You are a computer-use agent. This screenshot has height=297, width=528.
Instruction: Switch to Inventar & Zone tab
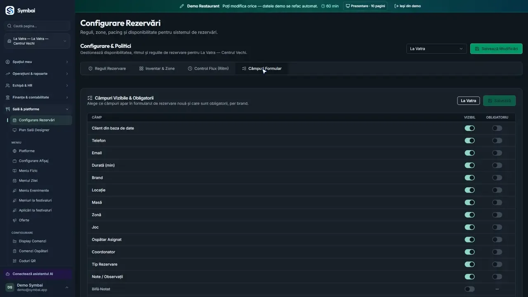coord(157,68)
